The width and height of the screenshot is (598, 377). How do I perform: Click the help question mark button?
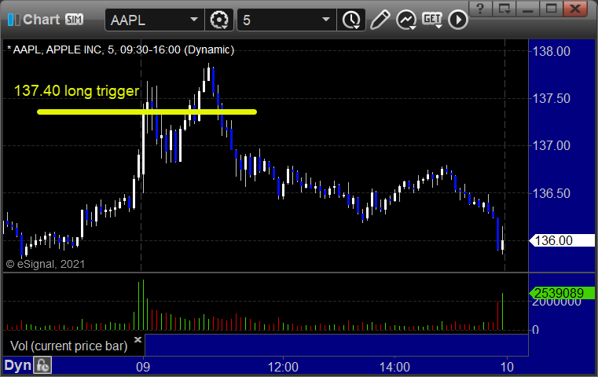[x=481, y=9]
